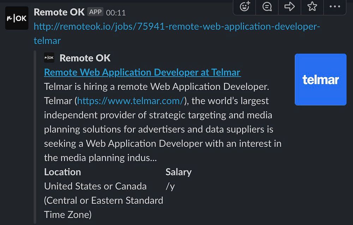This screenshot has height=225, width=353.
Task: Open the Remote OK sender name profile
Action: (59, 12)
